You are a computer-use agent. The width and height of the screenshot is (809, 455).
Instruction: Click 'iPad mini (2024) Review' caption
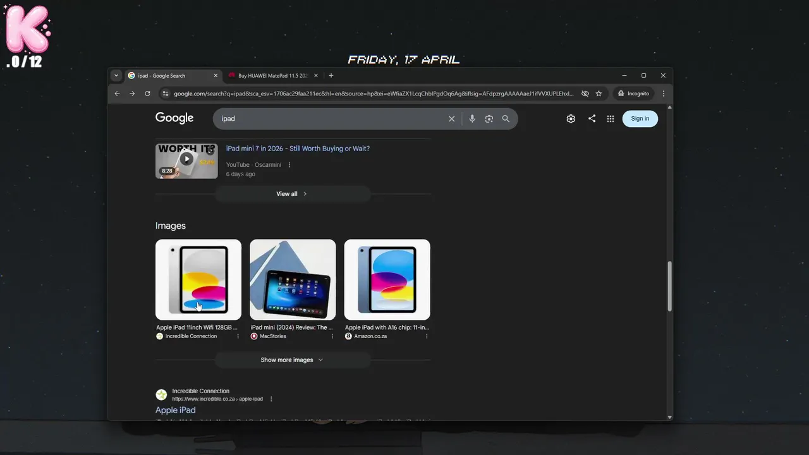coord(291,328)
